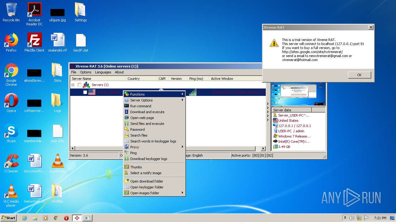The height and width of the screenshot is (222, 396).
Task: Sort by the Server Name column header
Action: pos(98,79)
